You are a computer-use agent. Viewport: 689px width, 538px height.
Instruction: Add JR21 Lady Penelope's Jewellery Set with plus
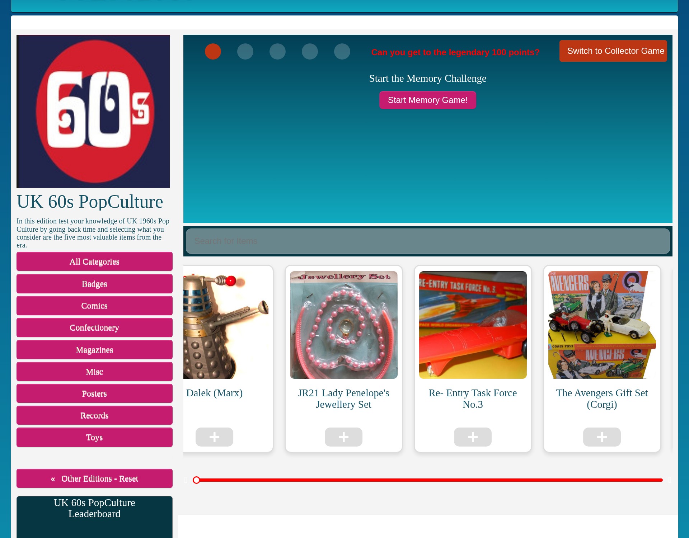(343, 437)
